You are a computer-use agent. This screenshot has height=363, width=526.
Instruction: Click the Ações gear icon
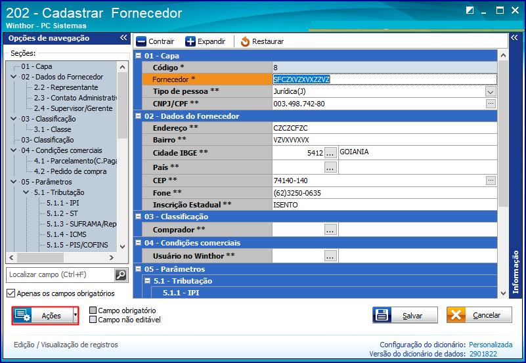click(x=23, y=315)
